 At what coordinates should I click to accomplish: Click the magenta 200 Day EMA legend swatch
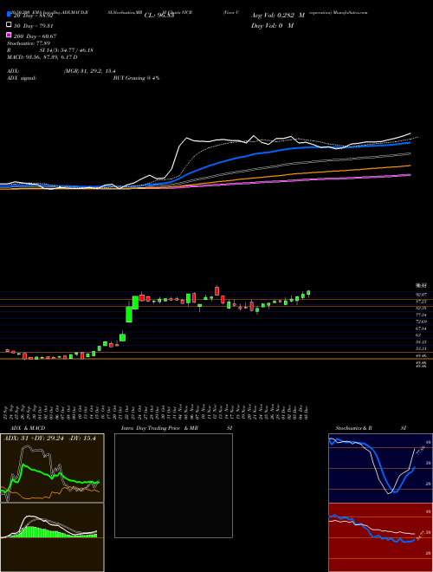click(x=9, y=35)
